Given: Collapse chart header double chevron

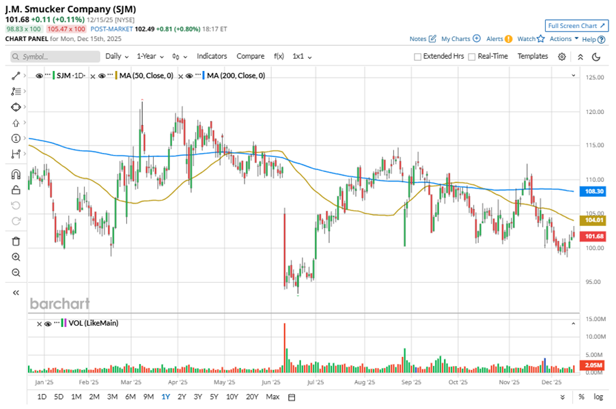Looking at the screenshot, I should point(580,57).
